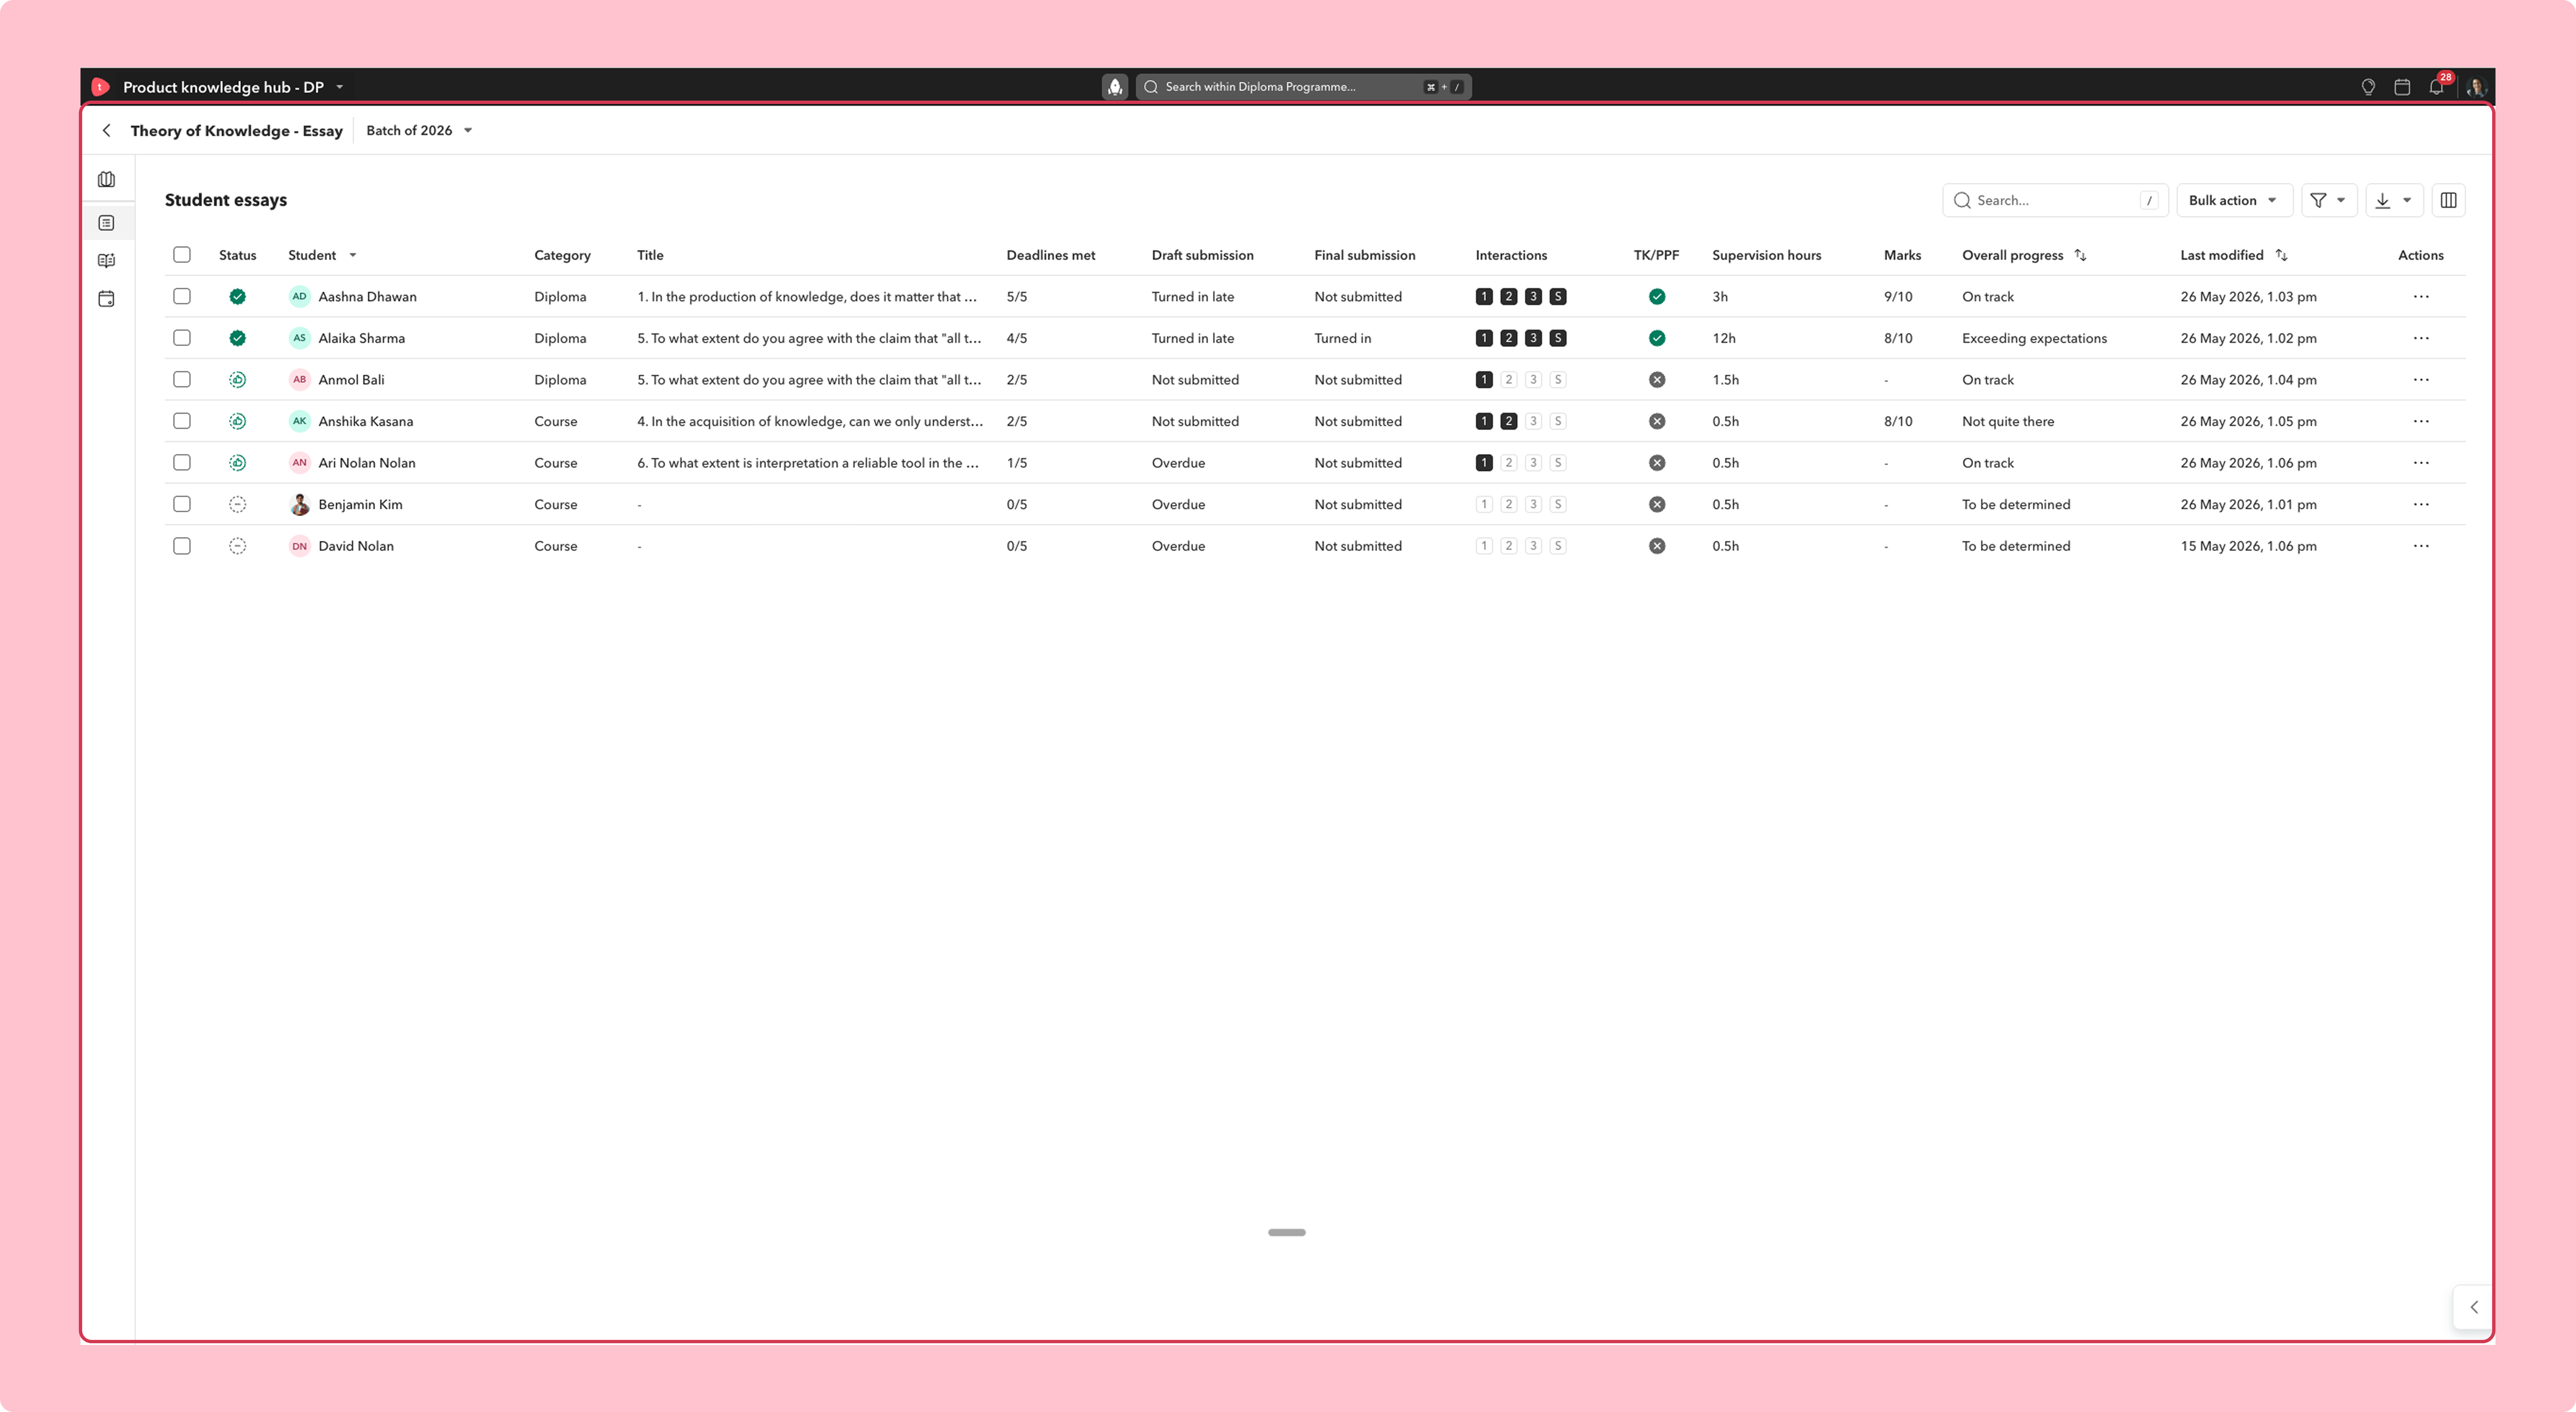This screenshot has height=1412, width=2576.
Task: Check the box for Aashna Dhawan
Action: (181, 297)
